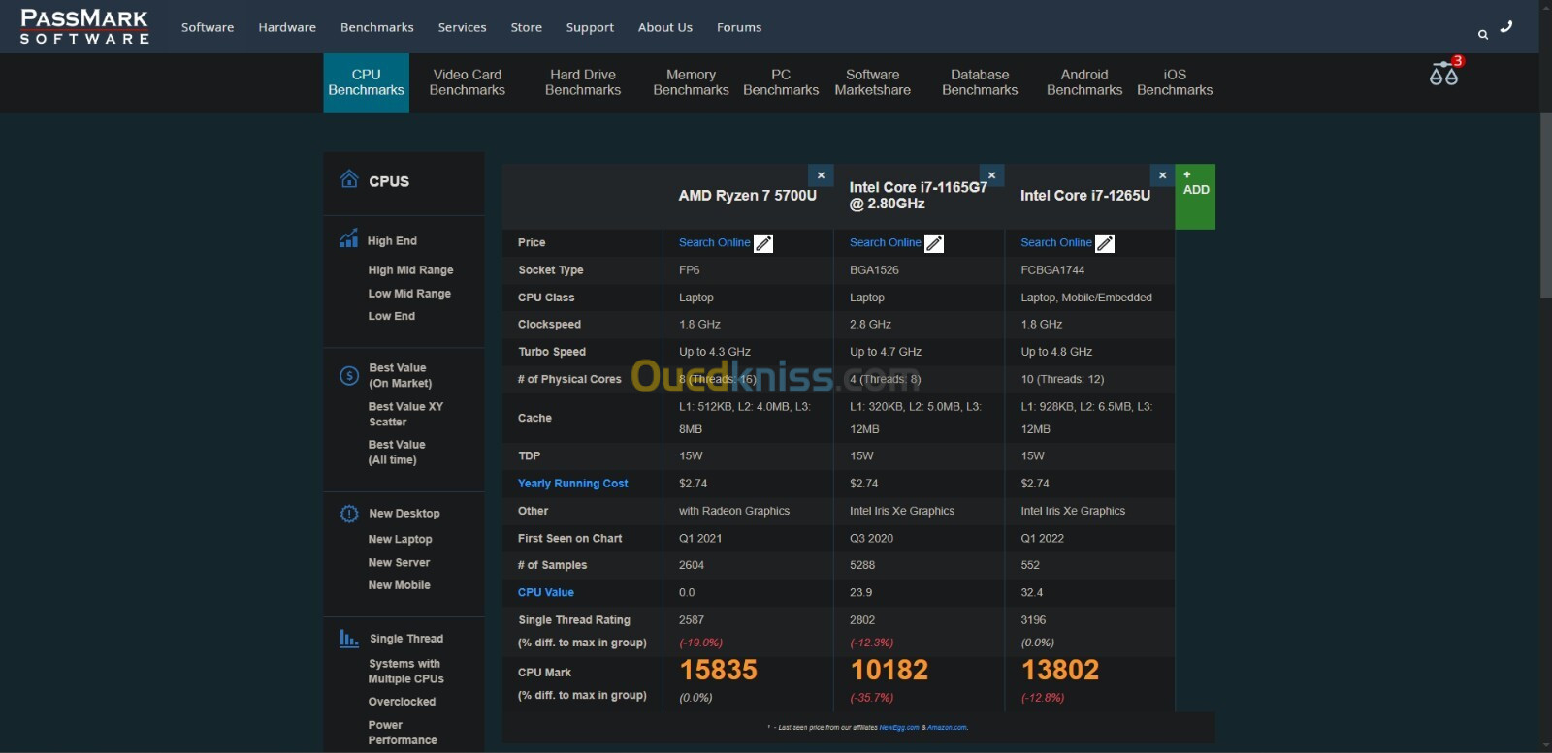The height and width of the screenshot is (753, 1552).
Task: Click the CPUS sidebar heading
Action: click(x=389, y=181)
